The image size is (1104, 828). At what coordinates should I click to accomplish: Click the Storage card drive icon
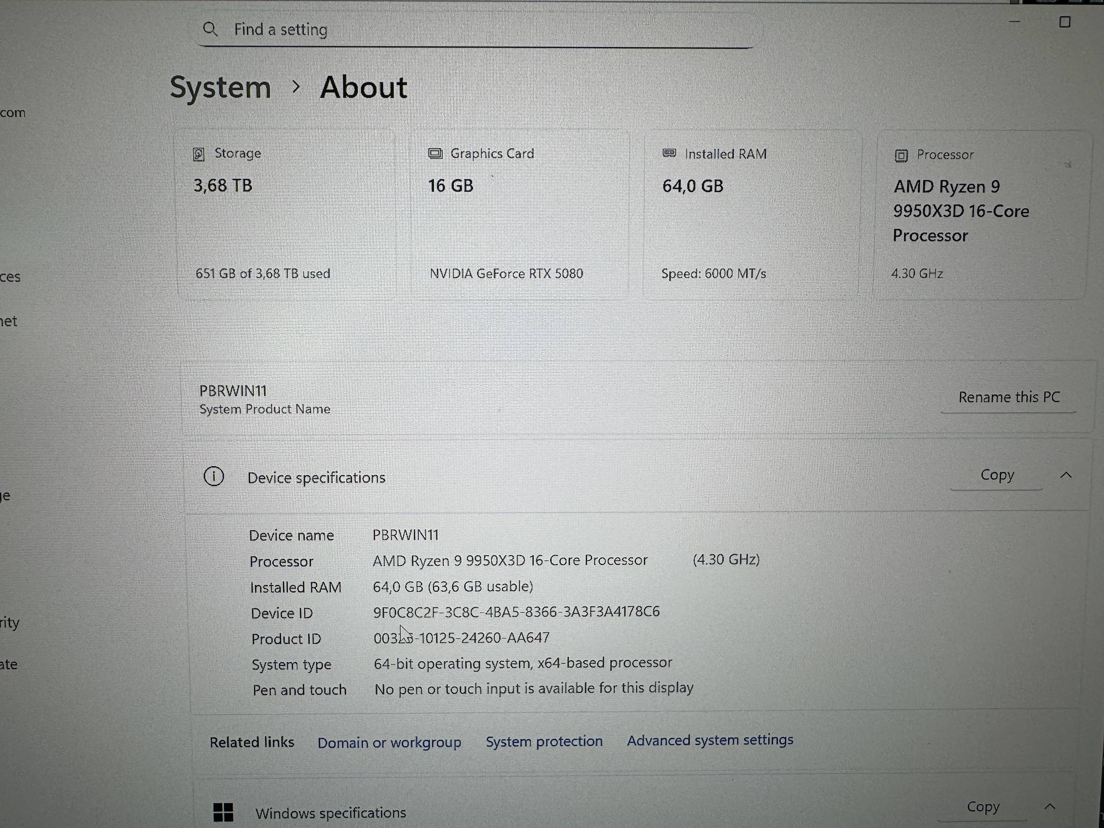199,154
